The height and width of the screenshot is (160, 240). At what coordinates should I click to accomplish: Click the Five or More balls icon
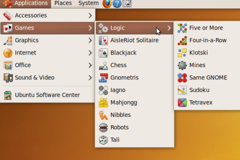[182, 28]
